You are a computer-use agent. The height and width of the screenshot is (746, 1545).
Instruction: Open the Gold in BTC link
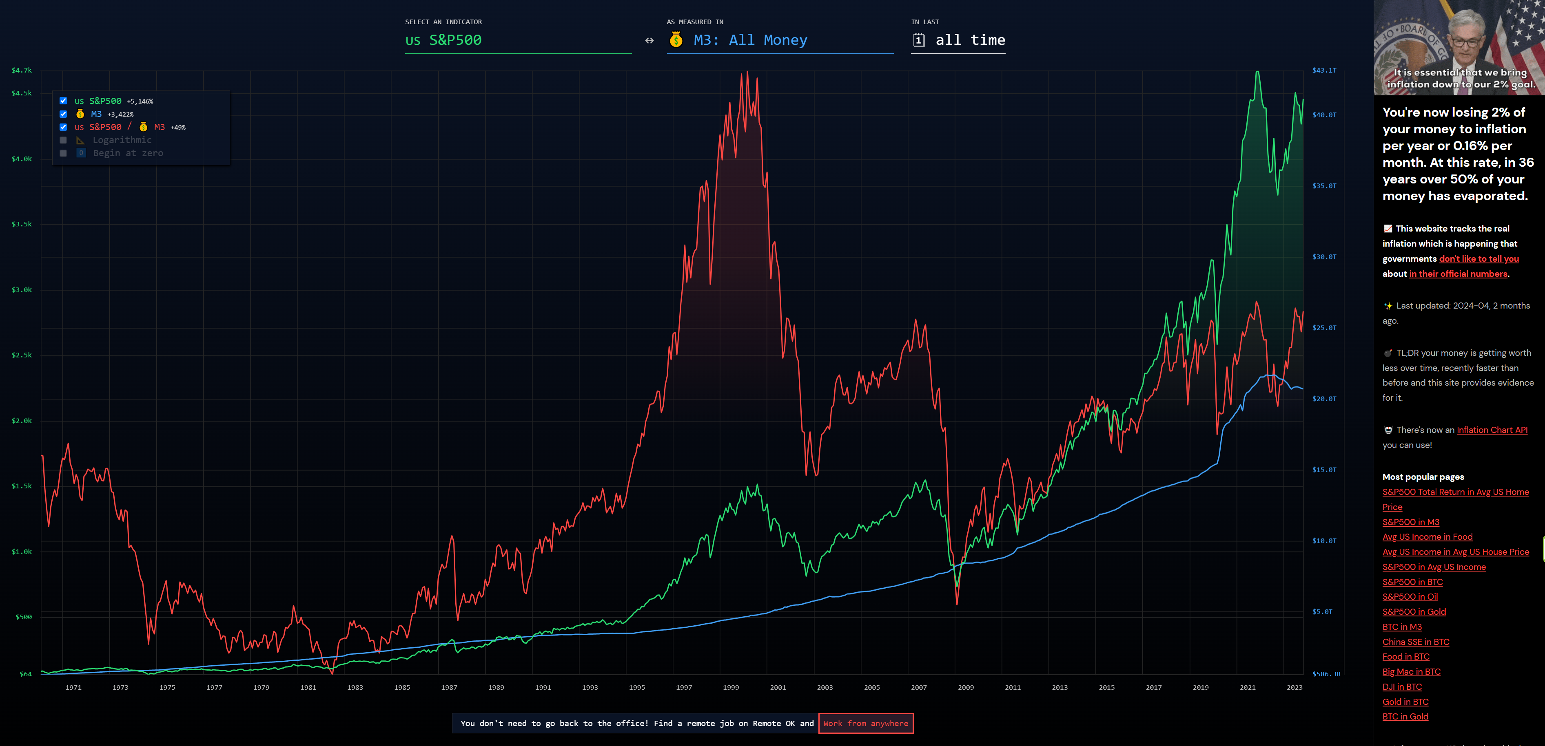[x=1405, y=702]
